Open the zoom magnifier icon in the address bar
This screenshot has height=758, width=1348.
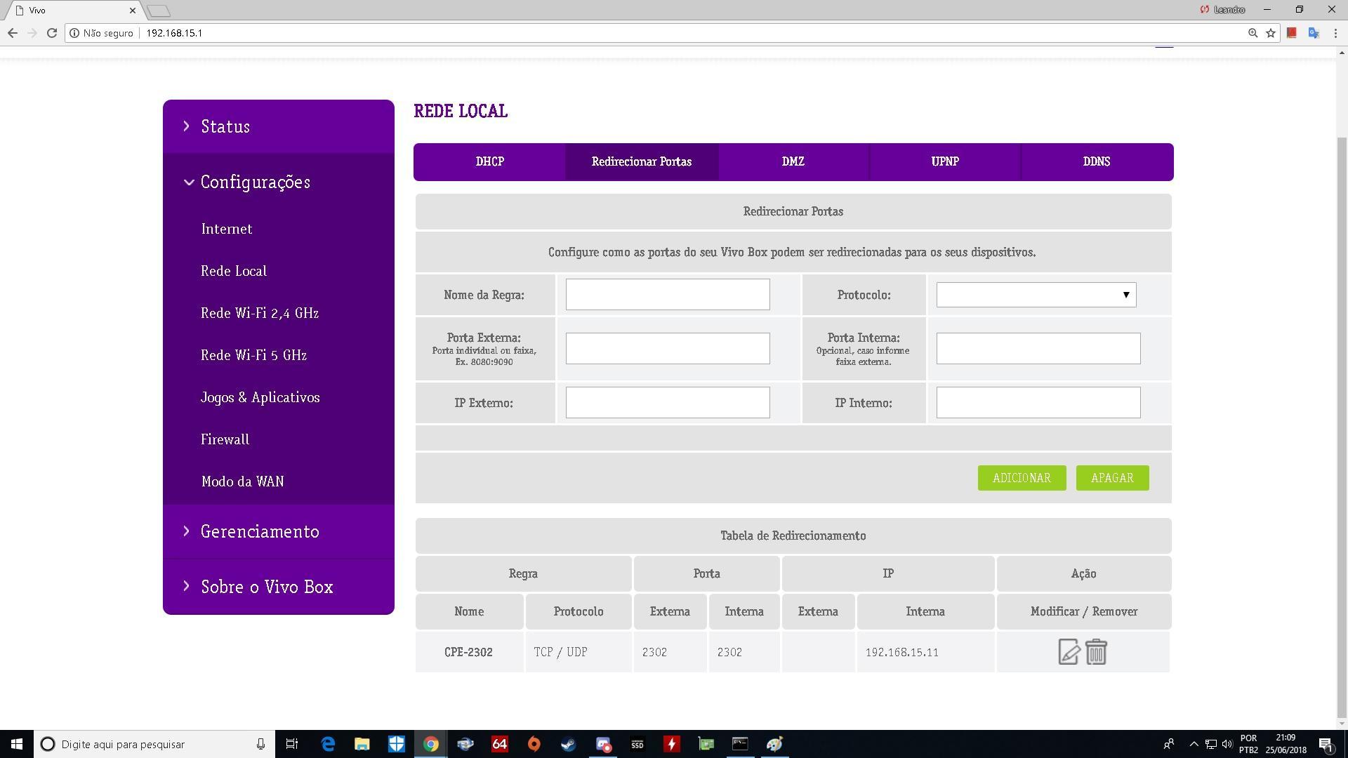[x=1253, y=33]
